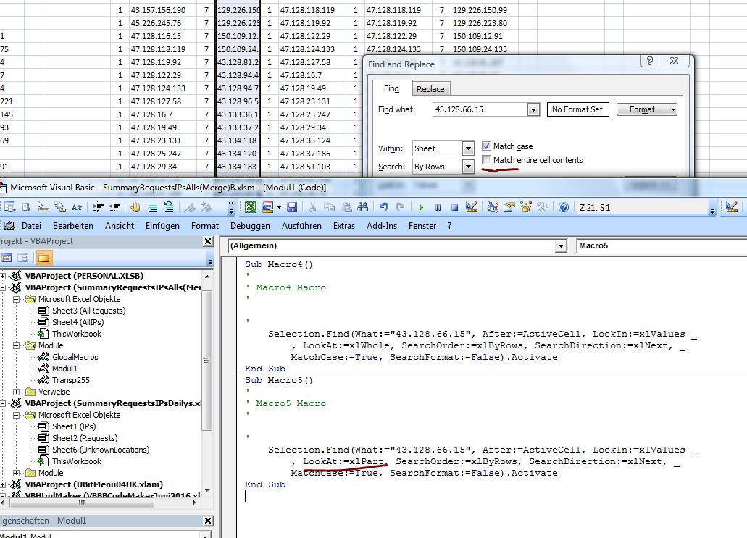The height and width of the screenshot is (538, 747).
Task: Click the Insert UserForm toolbar icon
Action: (x=267, y=207)
